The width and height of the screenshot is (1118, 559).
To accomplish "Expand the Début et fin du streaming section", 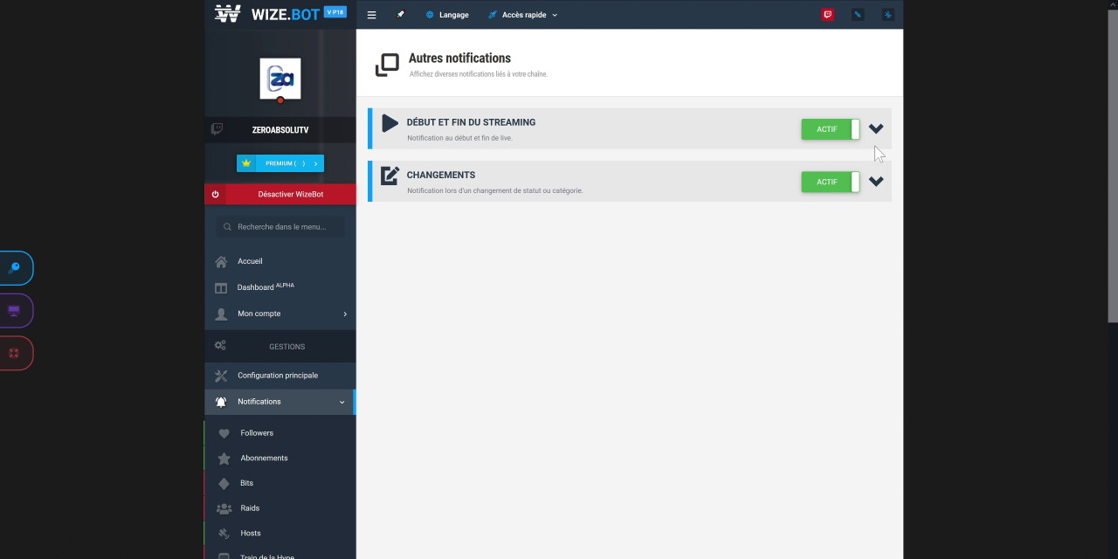I will pos(876,128).
